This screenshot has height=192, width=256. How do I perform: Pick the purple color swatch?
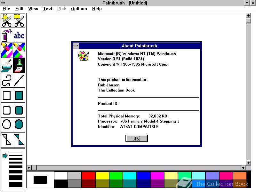pyautogui.click(x=157, y=184)
